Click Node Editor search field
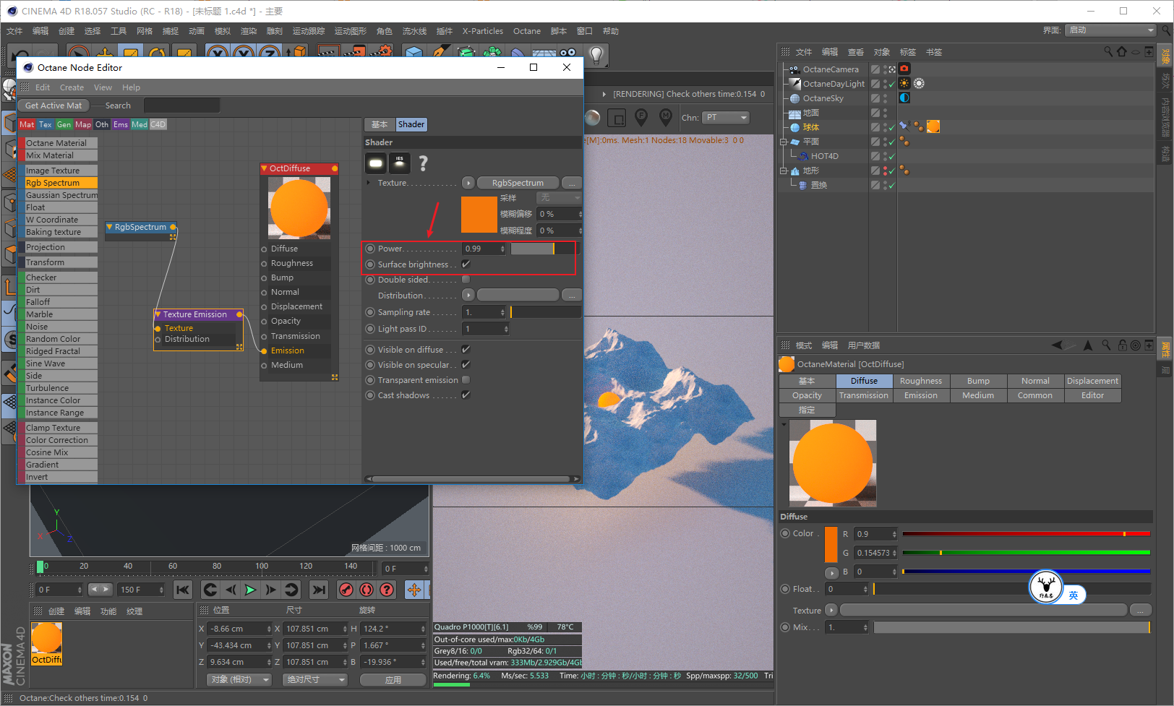Viewport: 1174px width, 706px height. pyautogui.click(x=181, y=106)
